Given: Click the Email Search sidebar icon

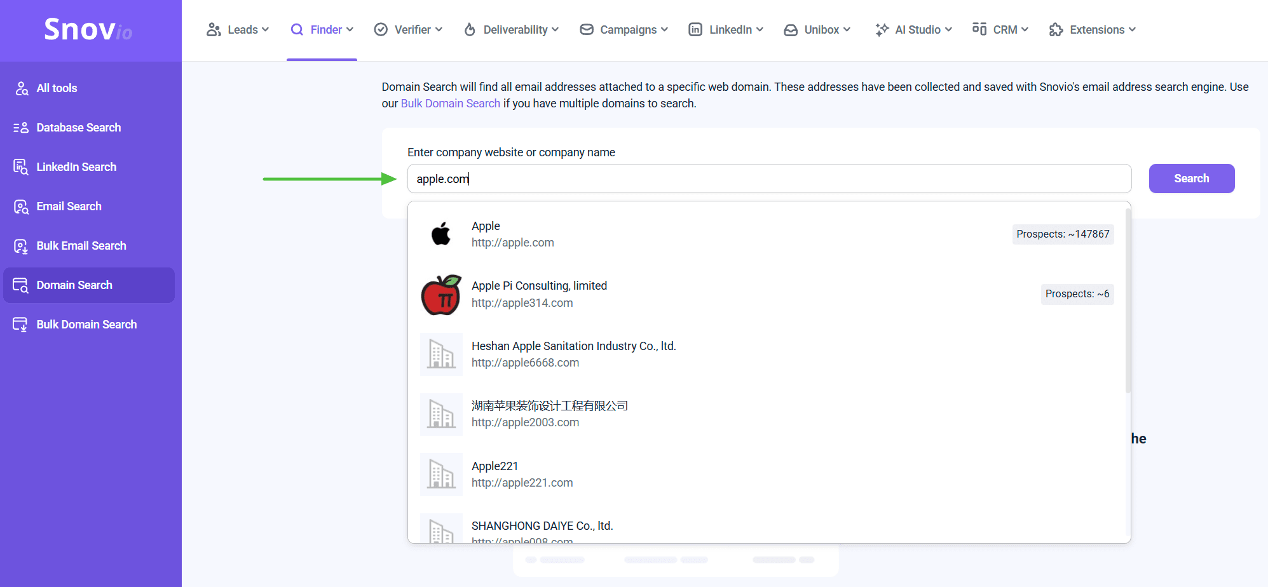Looking at the screenshot, I should 21,206.
